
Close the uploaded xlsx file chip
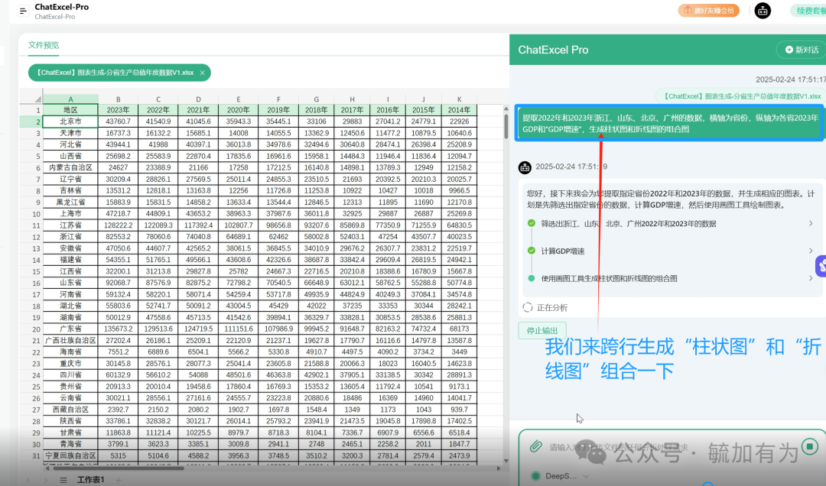click(202, 73)
